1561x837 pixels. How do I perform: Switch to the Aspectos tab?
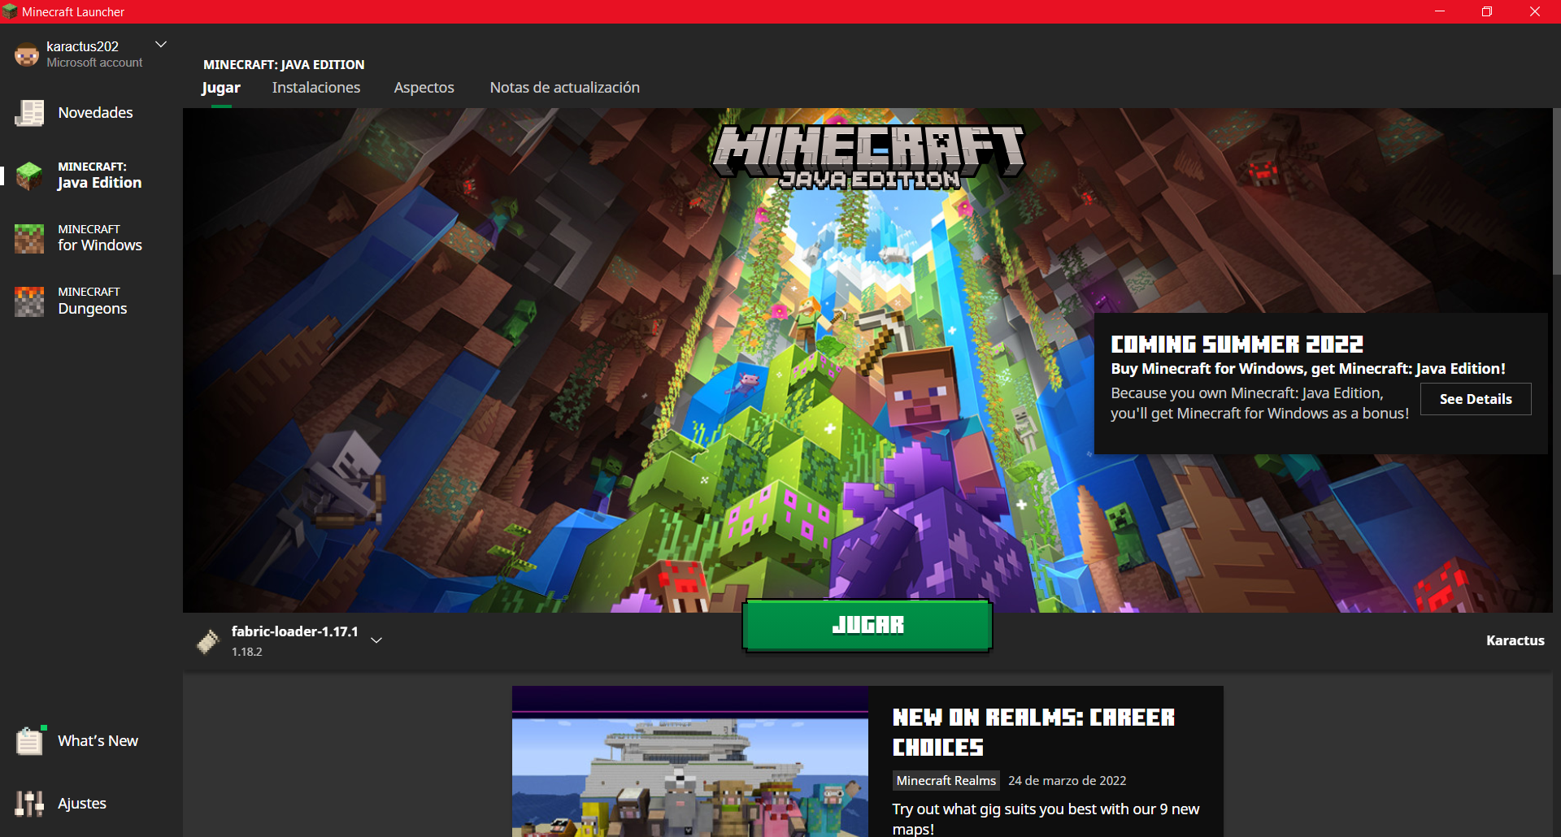(424, 88)
